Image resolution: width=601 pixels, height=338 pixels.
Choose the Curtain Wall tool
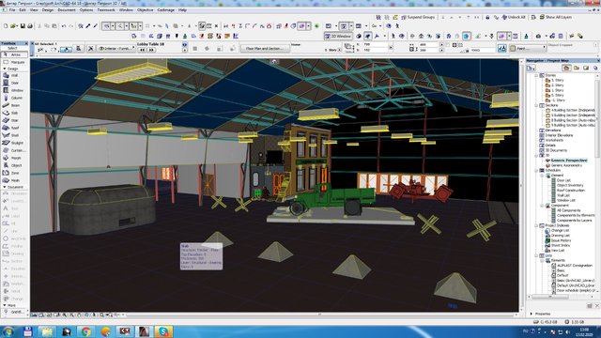point(14,150)
